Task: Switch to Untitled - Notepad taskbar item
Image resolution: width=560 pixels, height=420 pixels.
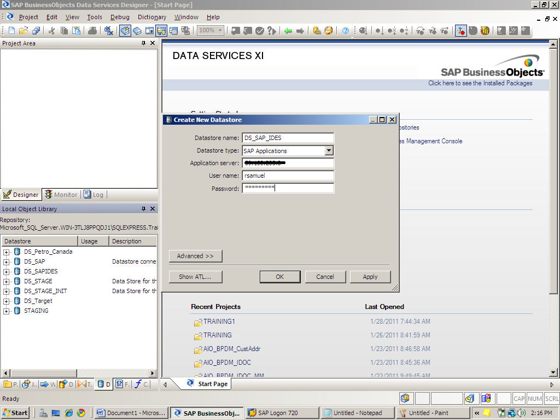Action: [x=358, y=413]
